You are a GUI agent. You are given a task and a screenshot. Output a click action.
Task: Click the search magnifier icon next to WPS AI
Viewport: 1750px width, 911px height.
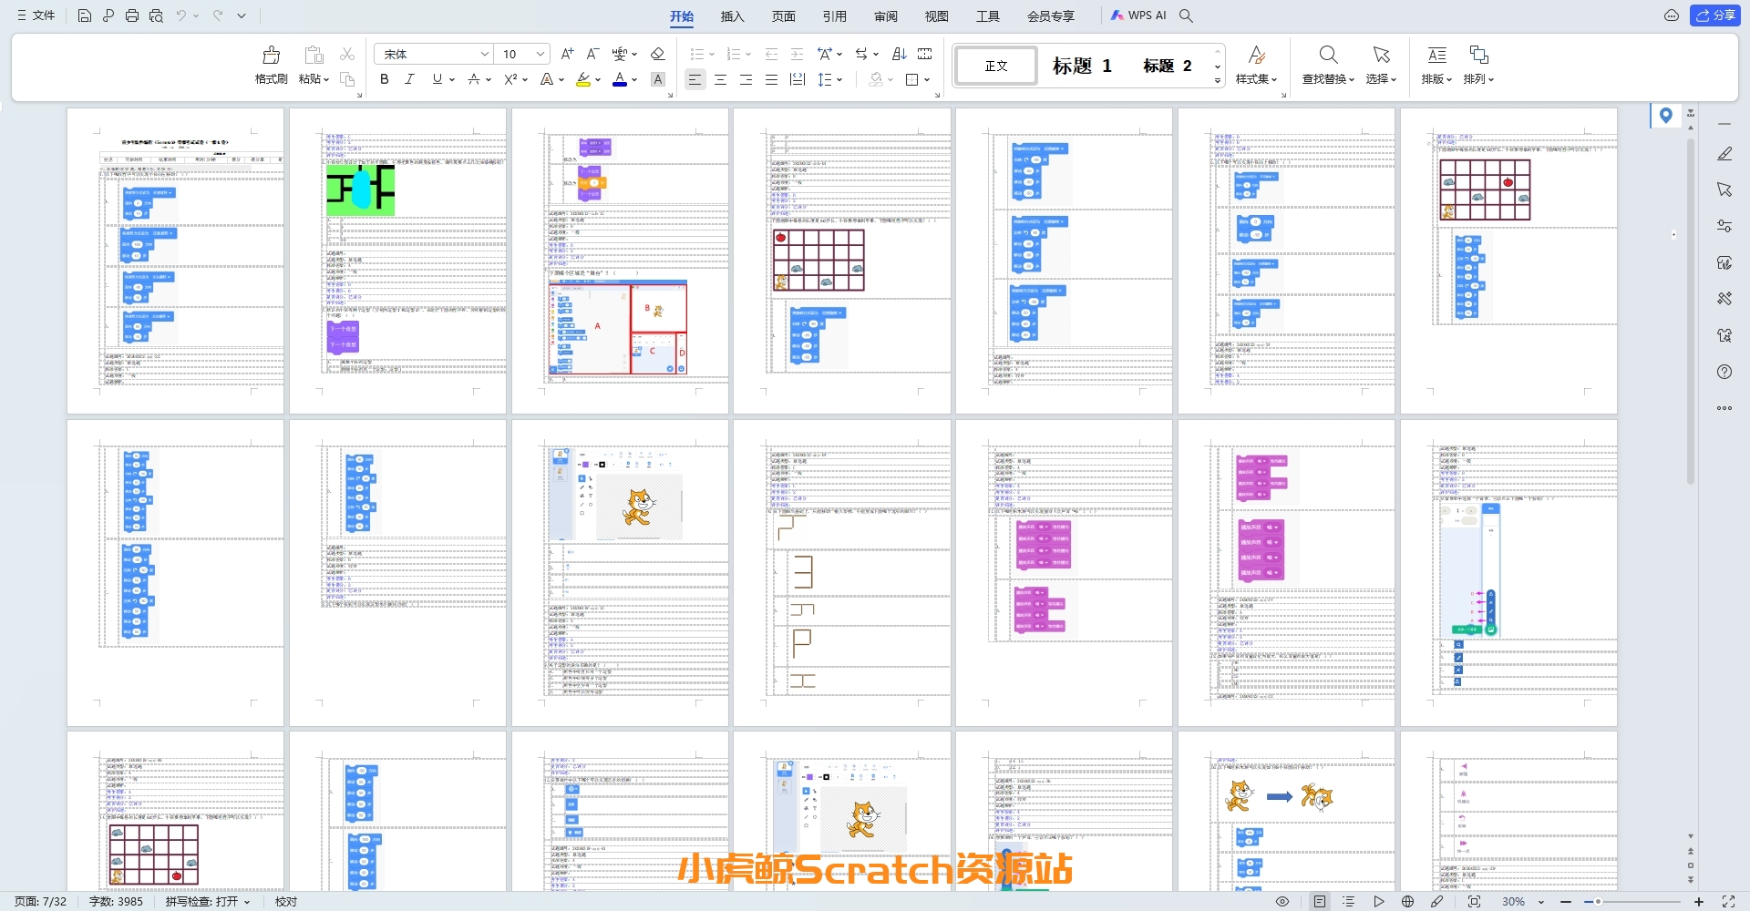pyautogui.click(x=1186, y=15)
